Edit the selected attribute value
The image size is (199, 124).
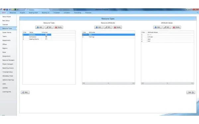click(167, 27)
